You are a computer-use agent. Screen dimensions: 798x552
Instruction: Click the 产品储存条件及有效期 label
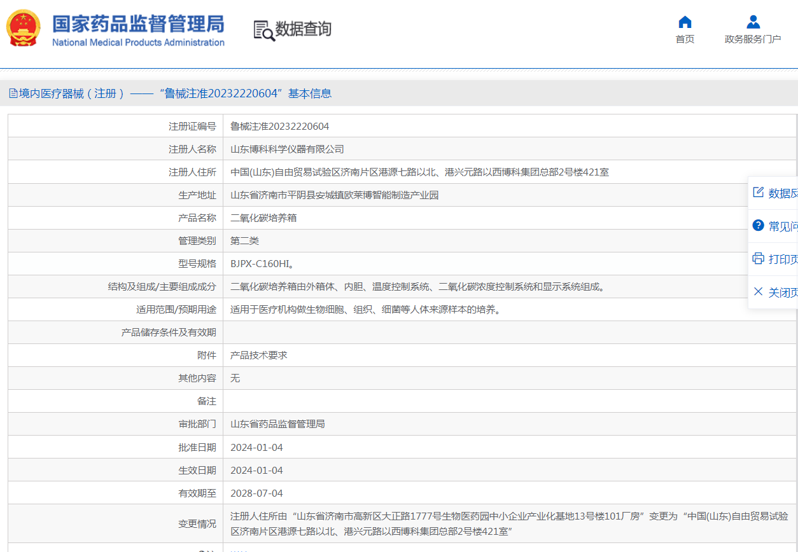[169, 333]
